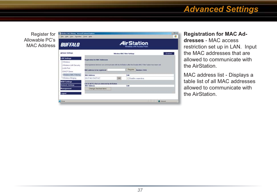The image size is (277, 192).
Task: Click the Registration for MAC Addresses heading
Action: (96, 60)
